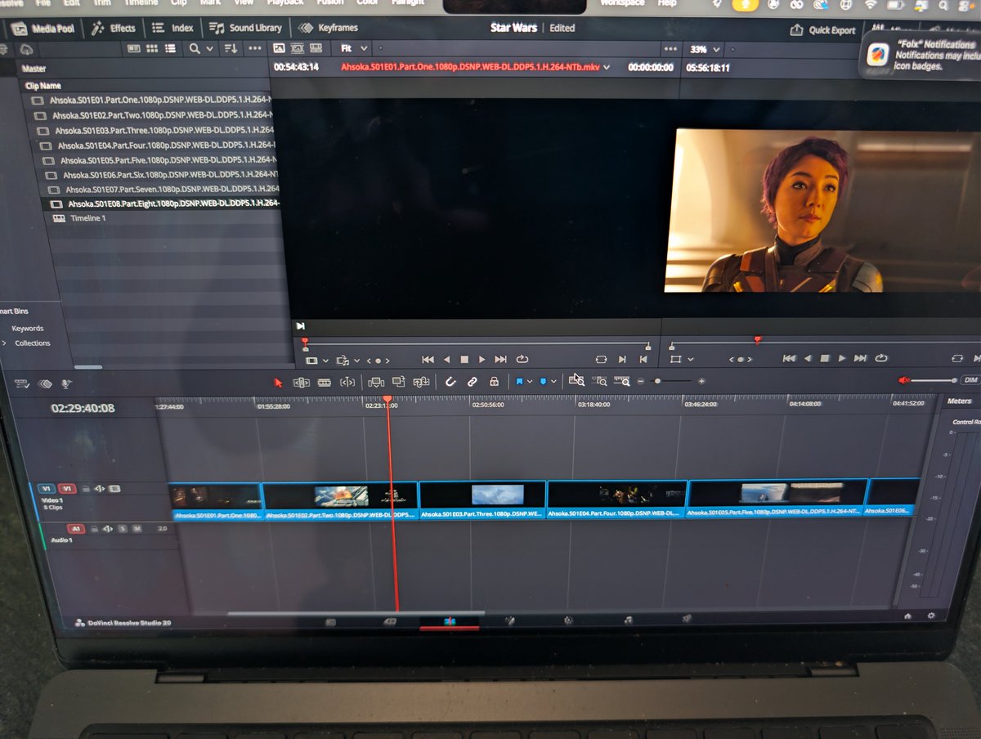The height and width of the screenshot is (739, 981).
Task: Choose the Blade Edit Mode tool
Action: pos(325,382)
